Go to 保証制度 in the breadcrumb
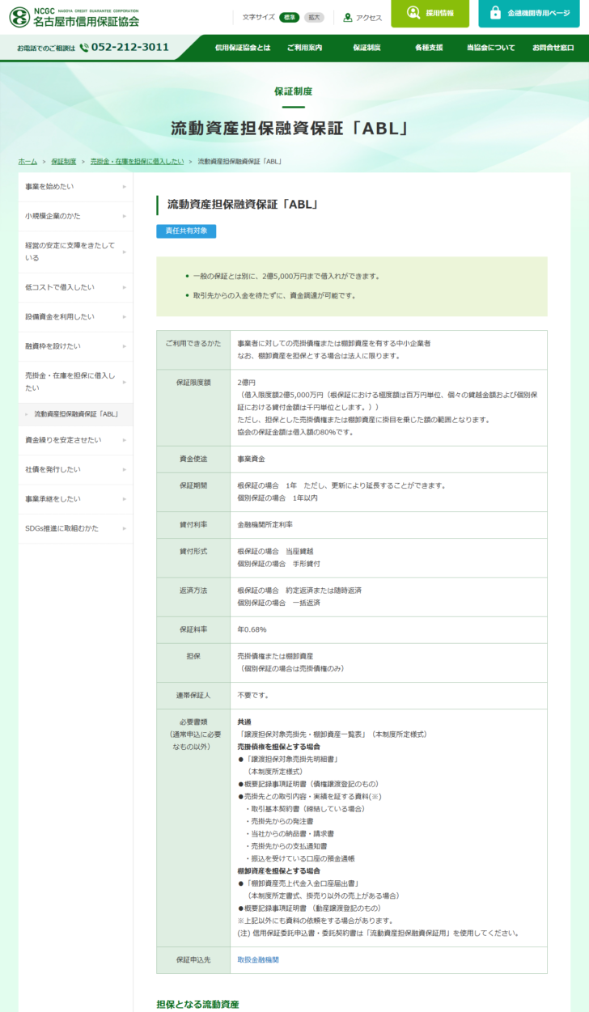Viewport: 589px width, 1012px height. pyautogui.click(x=64, y=162)
